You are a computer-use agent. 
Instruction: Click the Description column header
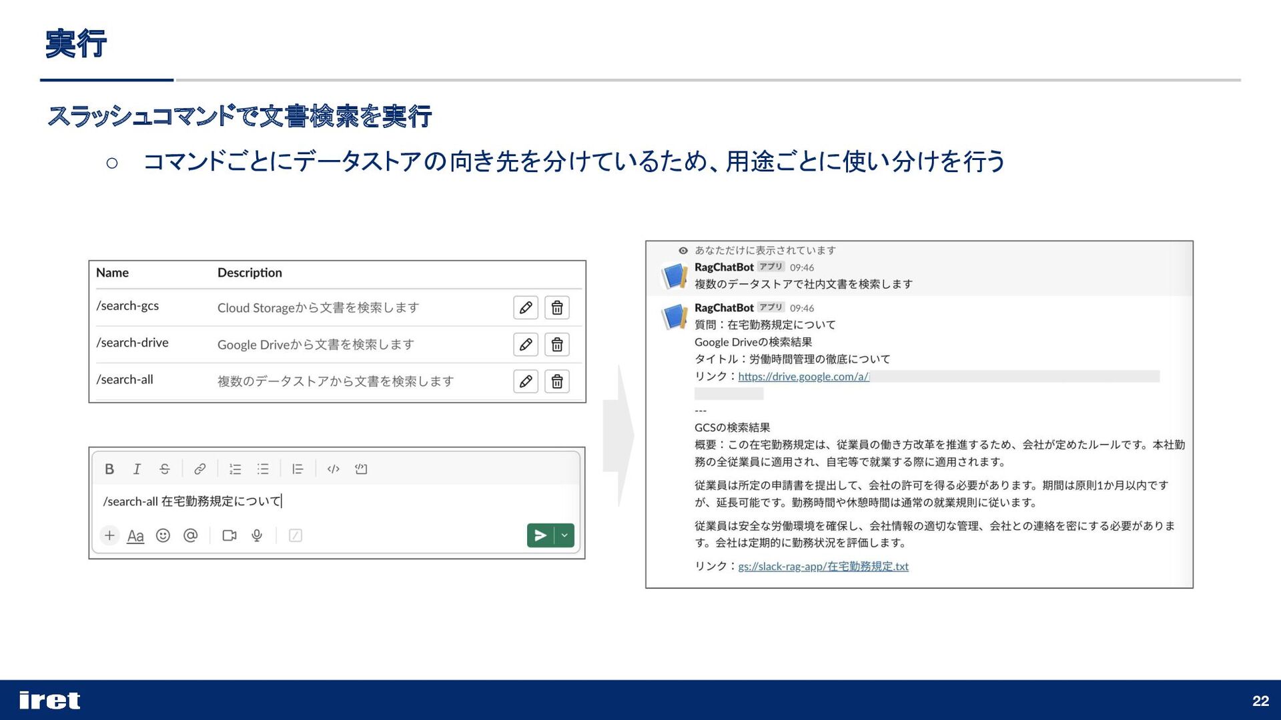pyautogui.click(x=250, y=273)
